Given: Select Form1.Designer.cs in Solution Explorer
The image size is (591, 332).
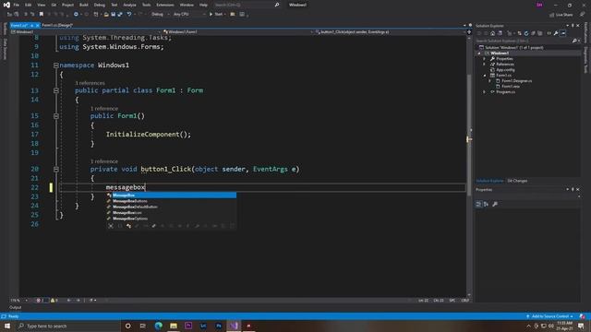Looking at the screenshot, I should pyautogui.click(x=516, y=81).
